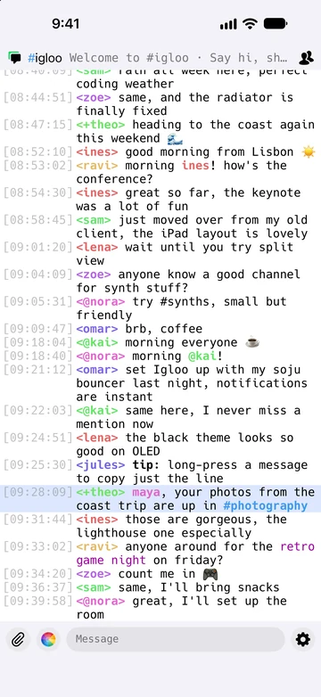
Task: Tap the purple 'retro' text in ravi's message
Action: (x=297, y=546)
